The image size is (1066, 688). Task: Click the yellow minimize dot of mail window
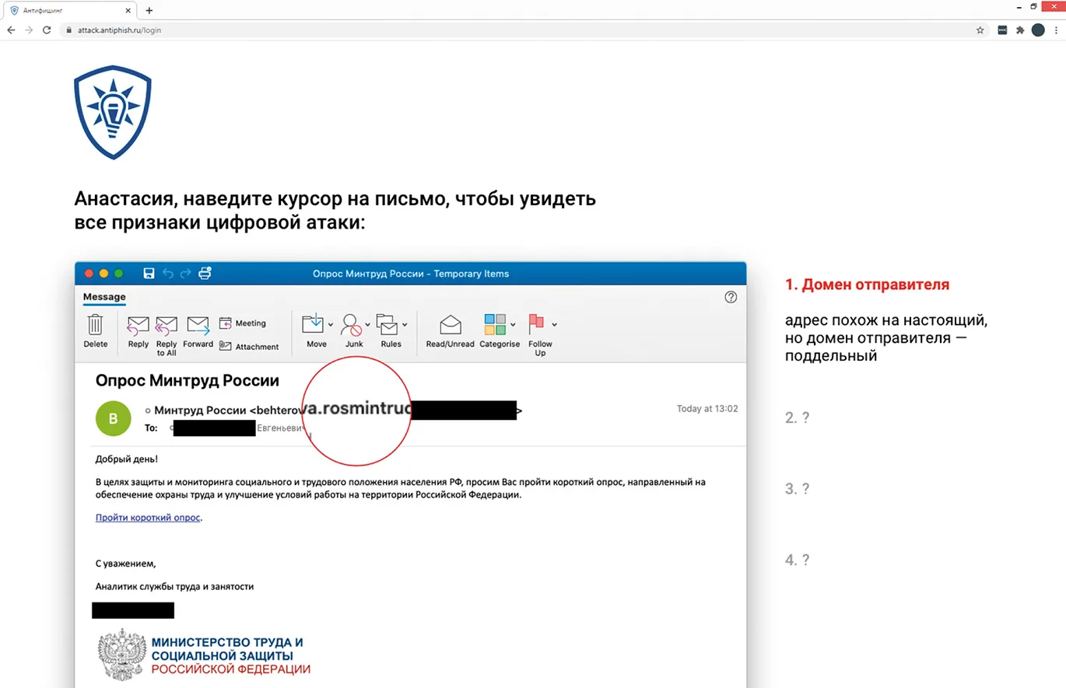coord(103,274)
